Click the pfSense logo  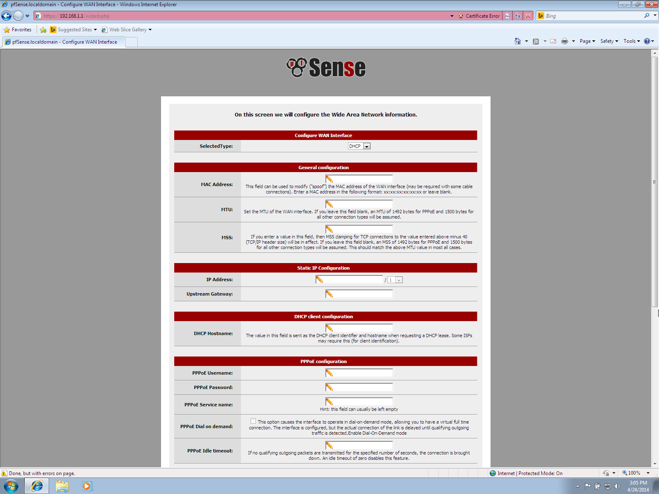[326, 68]
